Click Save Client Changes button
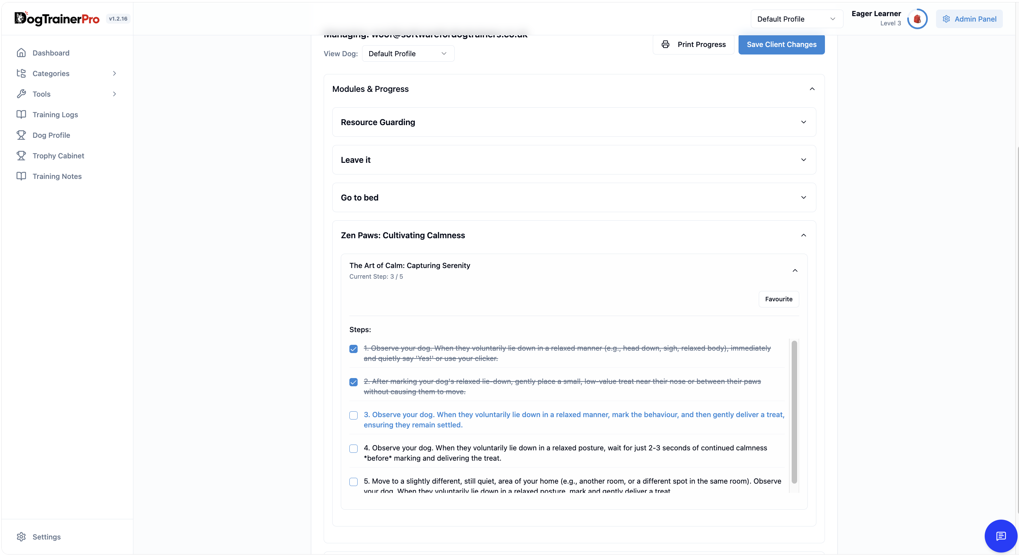The height and width of the screenshot is (558, 1019). [x=781, y=44]
